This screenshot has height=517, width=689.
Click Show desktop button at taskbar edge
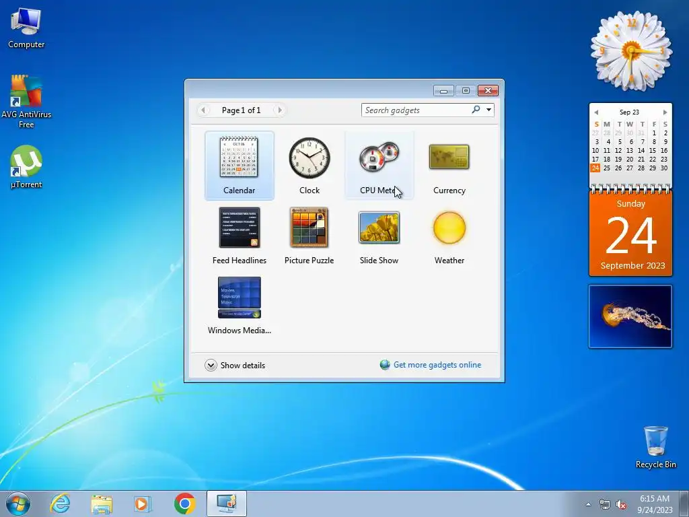684,504
